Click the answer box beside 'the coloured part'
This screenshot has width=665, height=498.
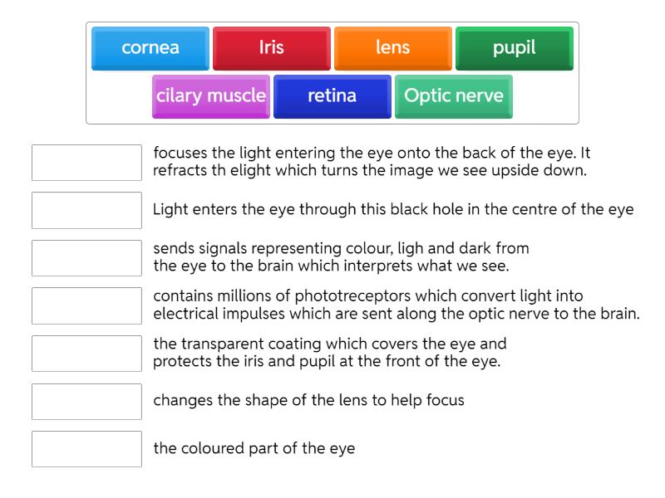(86, 449)
